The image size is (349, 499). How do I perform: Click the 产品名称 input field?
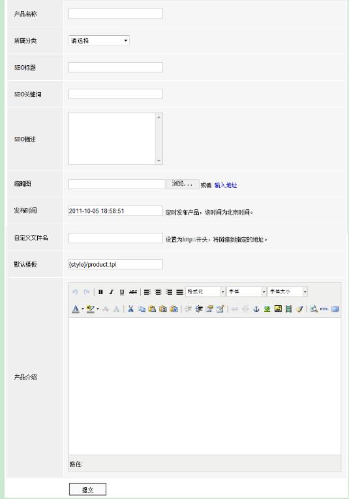(x=116, y=14)
